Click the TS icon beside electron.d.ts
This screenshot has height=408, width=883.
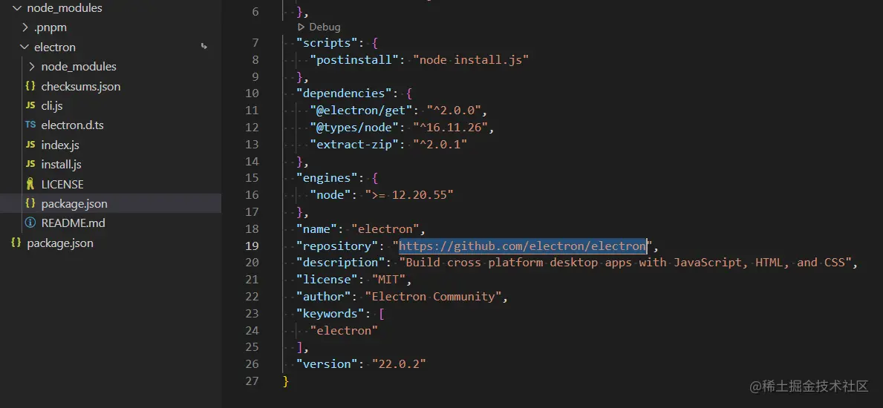coord(30,125)
